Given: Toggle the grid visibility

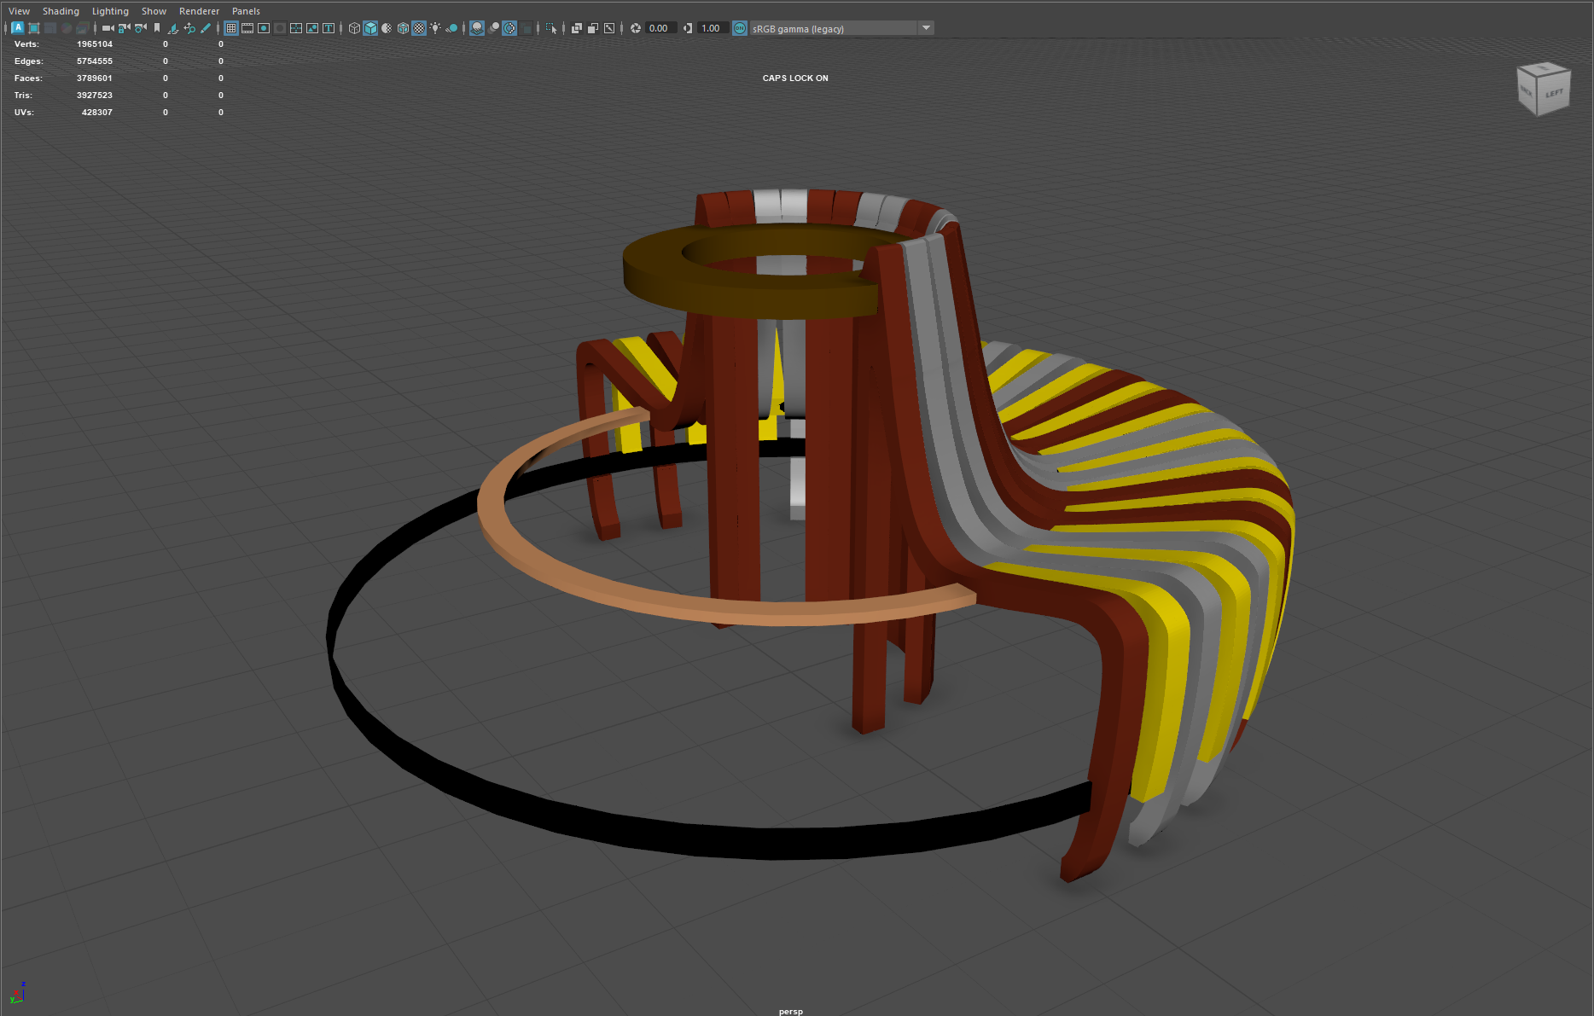Looking at the screenshot, I should [x=230, y=27].
